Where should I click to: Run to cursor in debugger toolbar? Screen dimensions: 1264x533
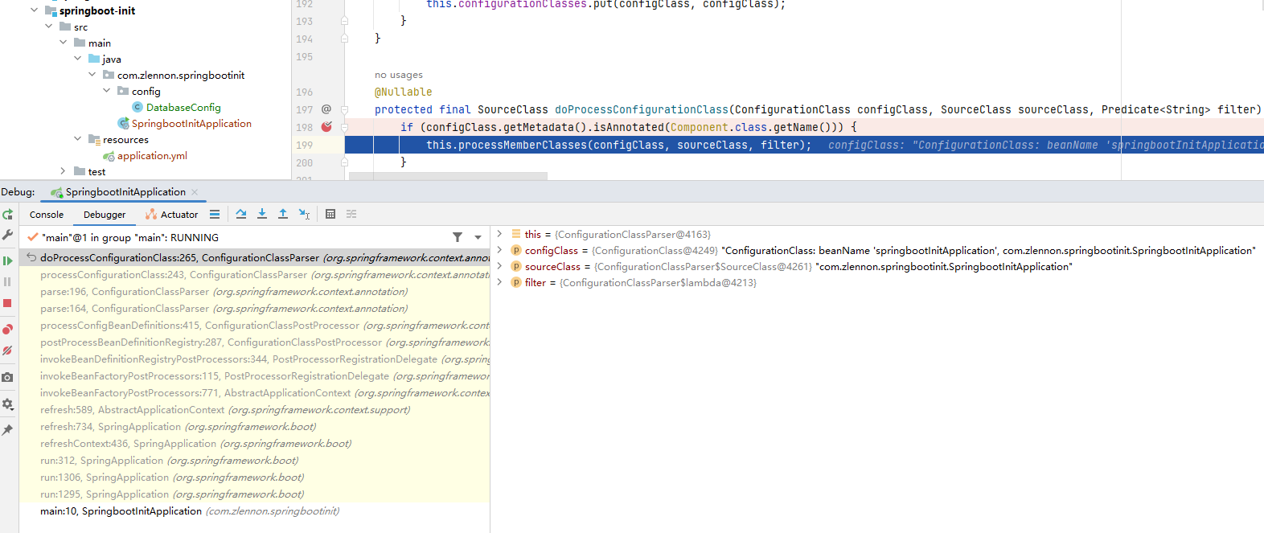[x=304, y=214]
